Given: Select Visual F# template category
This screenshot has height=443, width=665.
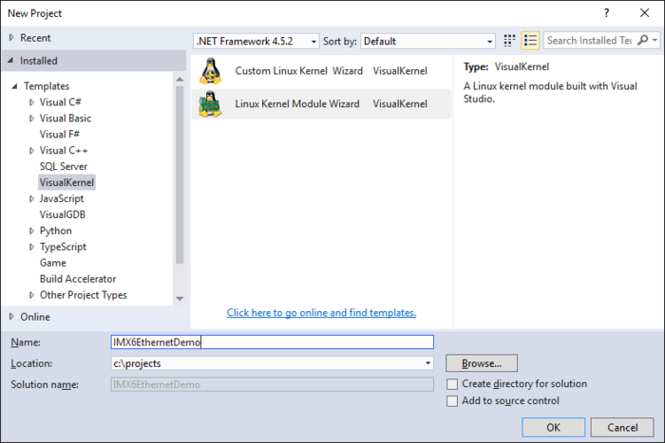Looking at the screenshot, I should pos(59,135).
